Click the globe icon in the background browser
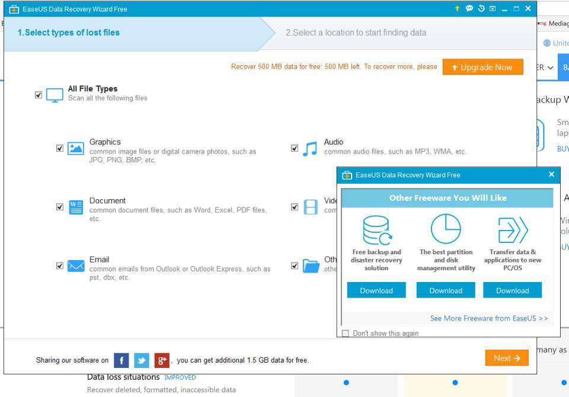 (547, 43)
